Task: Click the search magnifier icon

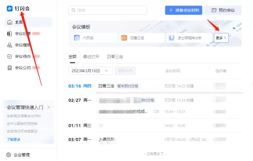Action: pos(73,10)
